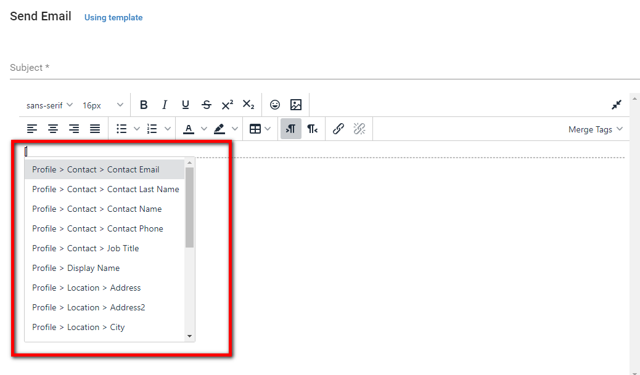The height and width of the screenshot is (375, 640).
Task: Toggle bold formatting
Action: point(144,105)
